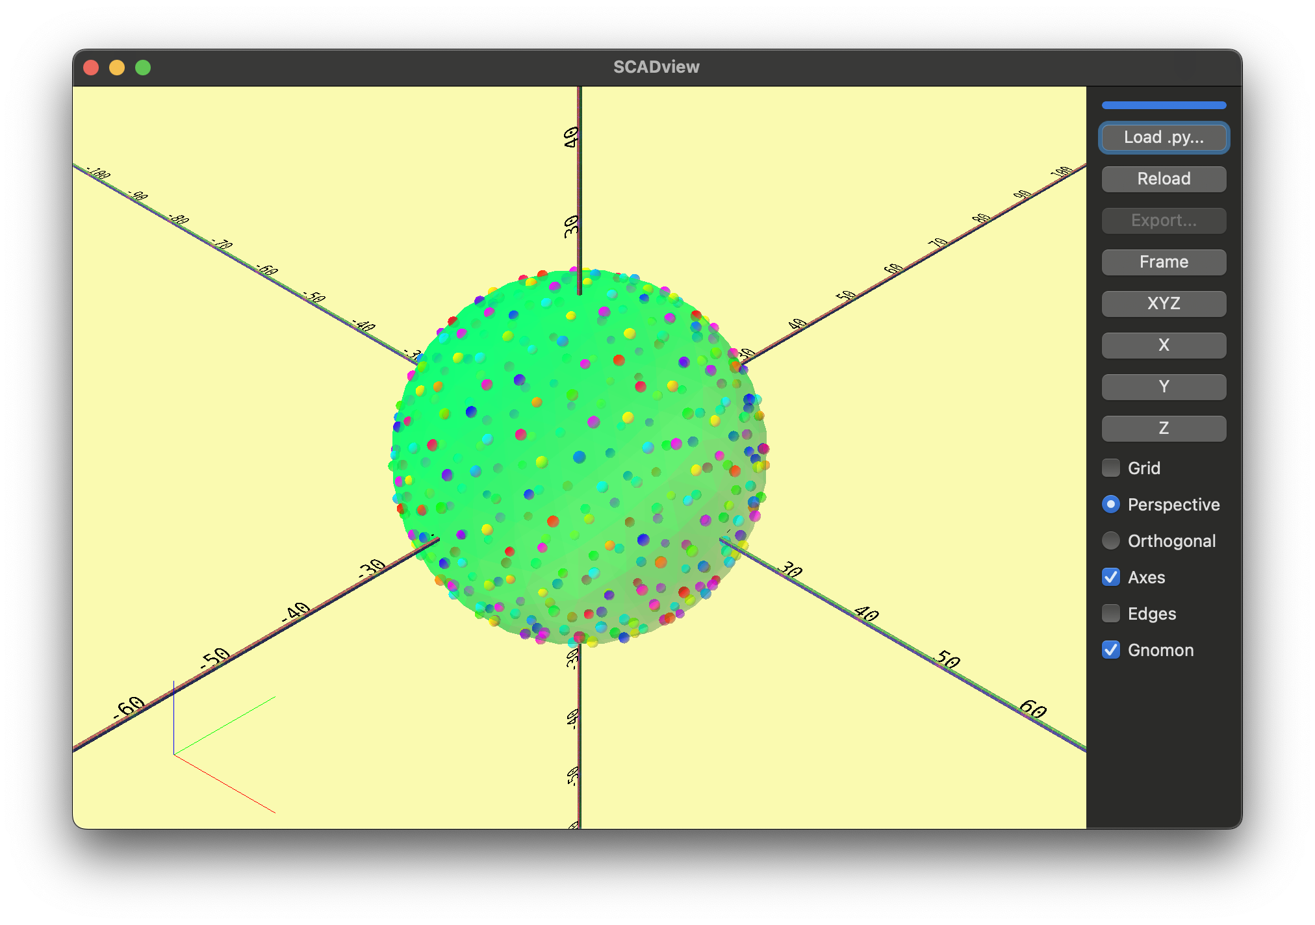Click the Frame view button
The height and width of the screenshot is (925, 1315).
[x=1164, y=262]
